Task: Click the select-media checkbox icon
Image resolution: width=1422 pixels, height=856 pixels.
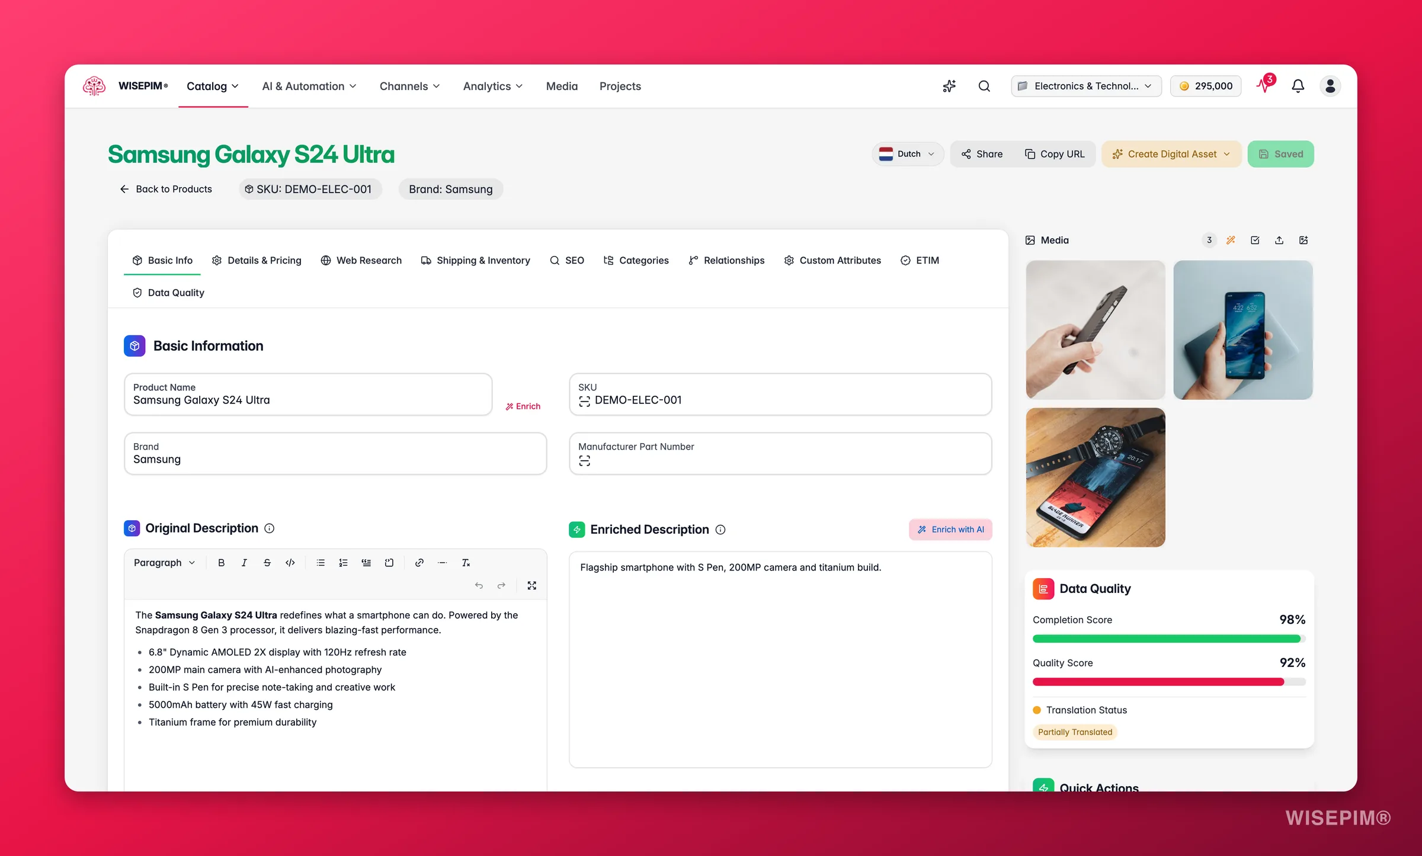Action: pyautogui.click(x=1255, y=240)
